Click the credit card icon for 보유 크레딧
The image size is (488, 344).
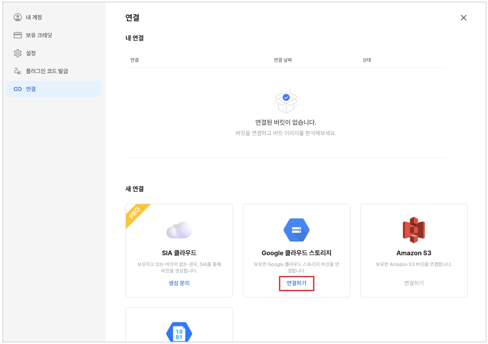click(x=17, y=35)
